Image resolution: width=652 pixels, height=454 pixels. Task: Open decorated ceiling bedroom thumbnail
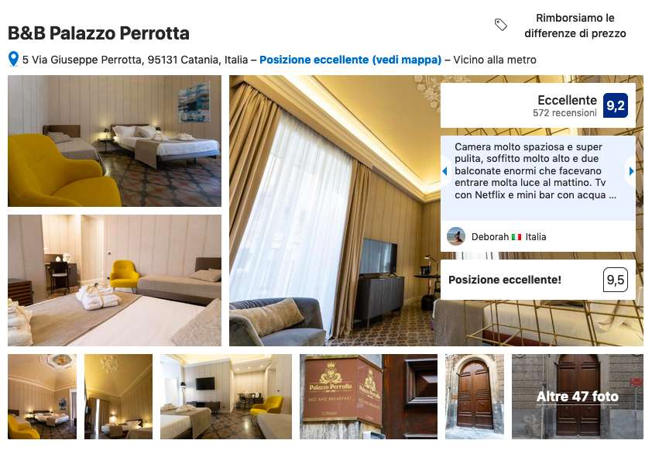(x=42, y=397)
